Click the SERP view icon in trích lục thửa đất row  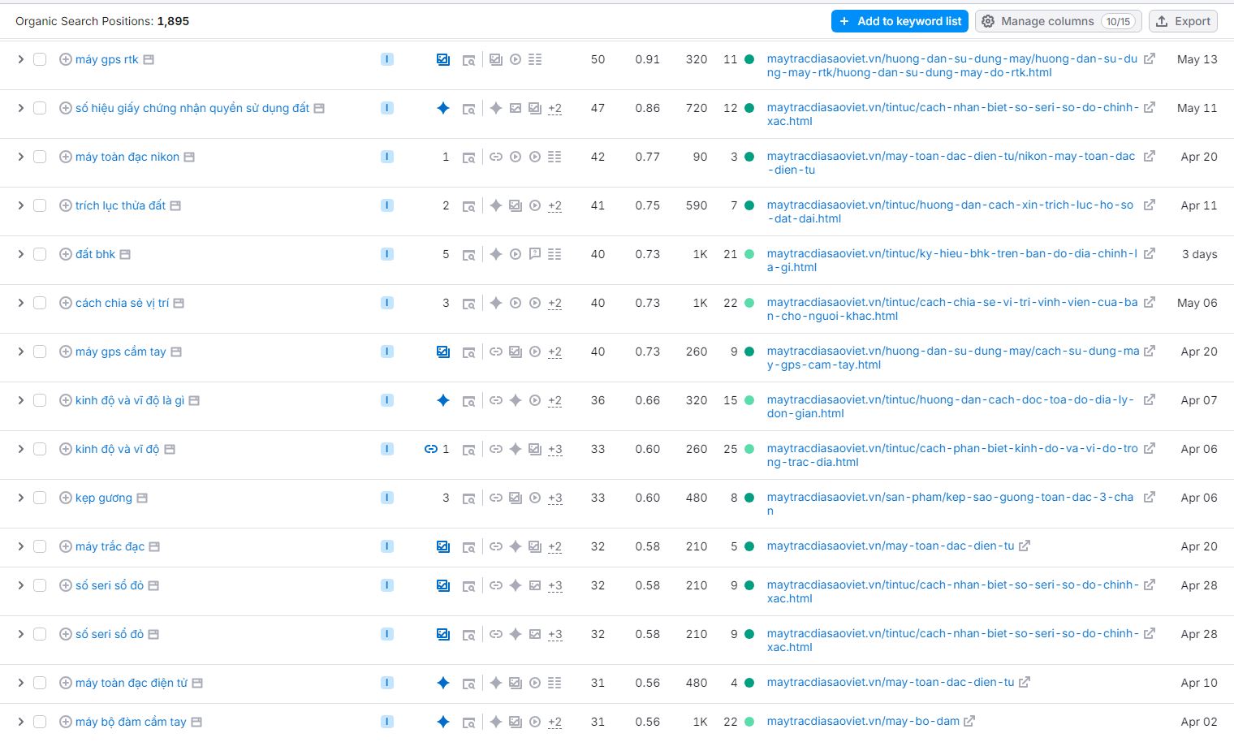pos(468,206)
